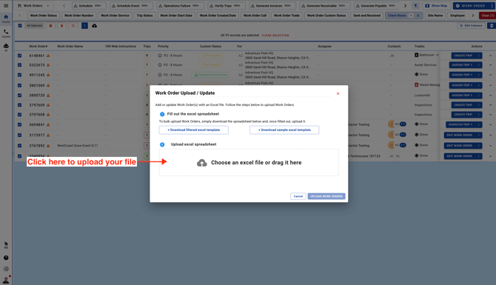Uncheck row checkbox for work order 6148461
Viewport: 496px width, 285px height.
click(19, 56)
